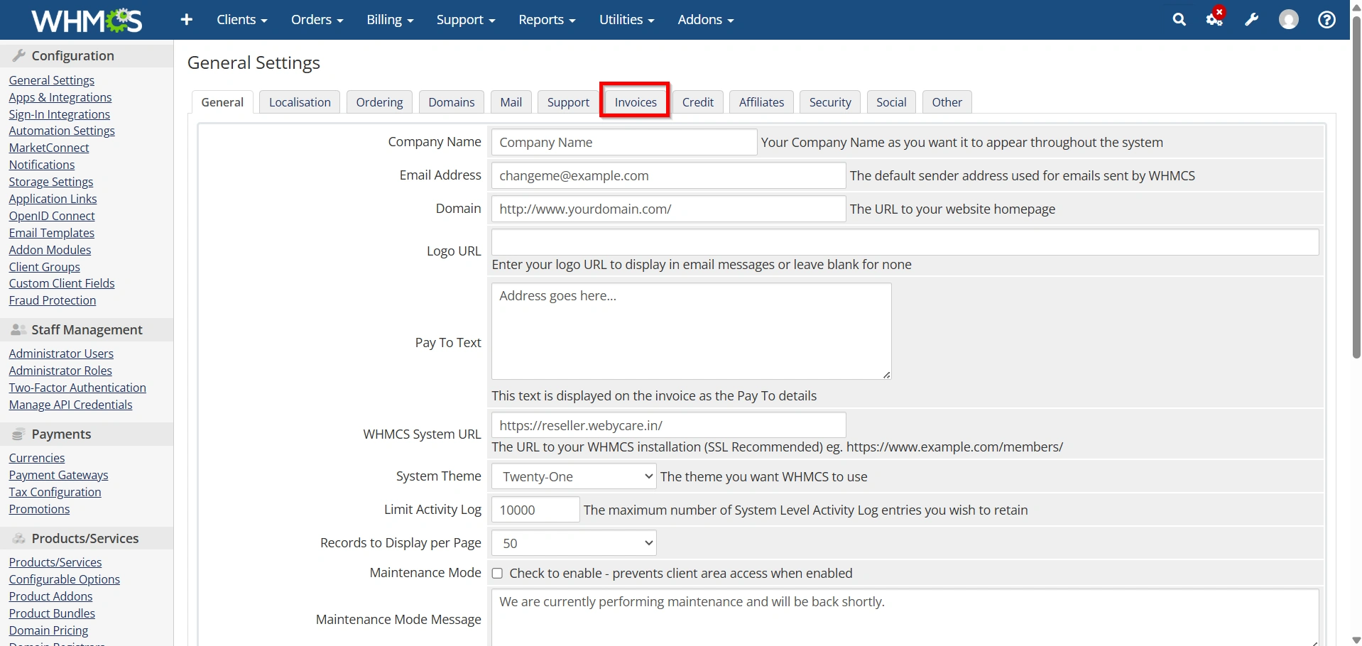The height and width of the screenshot is (646, 1362).
Task: Expand the Orders menu
Action: [x=317, y=20]
